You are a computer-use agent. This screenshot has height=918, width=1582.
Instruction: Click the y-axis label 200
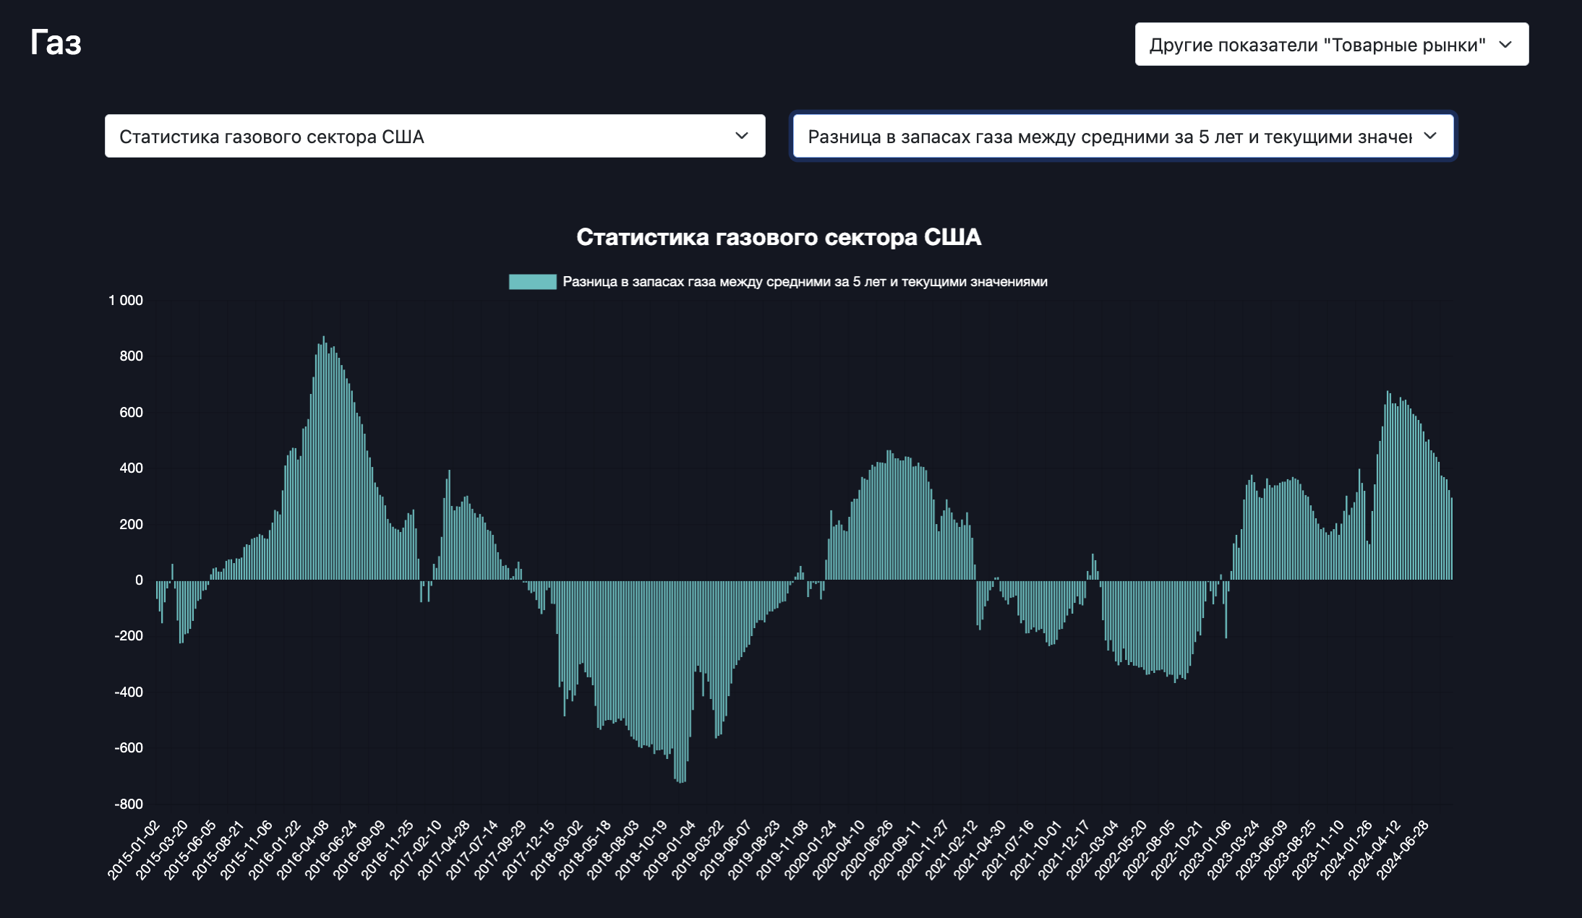[x=131, y=524]
